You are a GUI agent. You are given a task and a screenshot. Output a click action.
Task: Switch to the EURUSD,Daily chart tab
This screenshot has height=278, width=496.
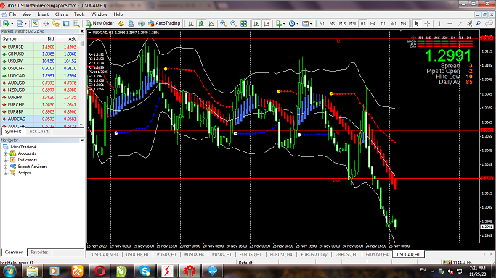coord(314,254)
